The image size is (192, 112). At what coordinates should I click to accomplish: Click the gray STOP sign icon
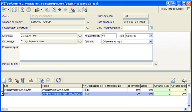click(x=29, y=10)
